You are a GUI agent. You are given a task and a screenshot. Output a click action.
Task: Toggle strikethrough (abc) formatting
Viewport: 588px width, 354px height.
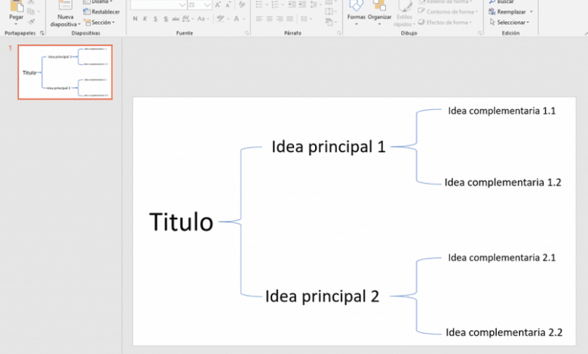coord(176,19)
